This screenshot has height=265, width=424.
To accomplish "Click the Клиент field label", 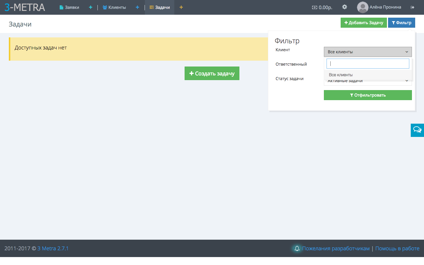I will tap(283, 50).
